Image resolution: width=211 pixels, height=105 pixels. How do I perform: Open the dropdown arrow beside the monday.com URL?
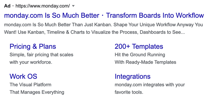[73, 6]
